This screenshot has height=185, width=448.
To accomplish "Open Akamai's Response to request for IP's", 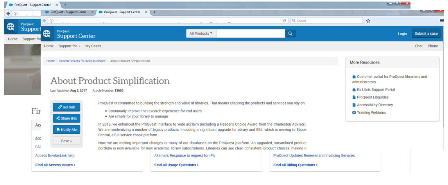I will [x=185, y=156].
